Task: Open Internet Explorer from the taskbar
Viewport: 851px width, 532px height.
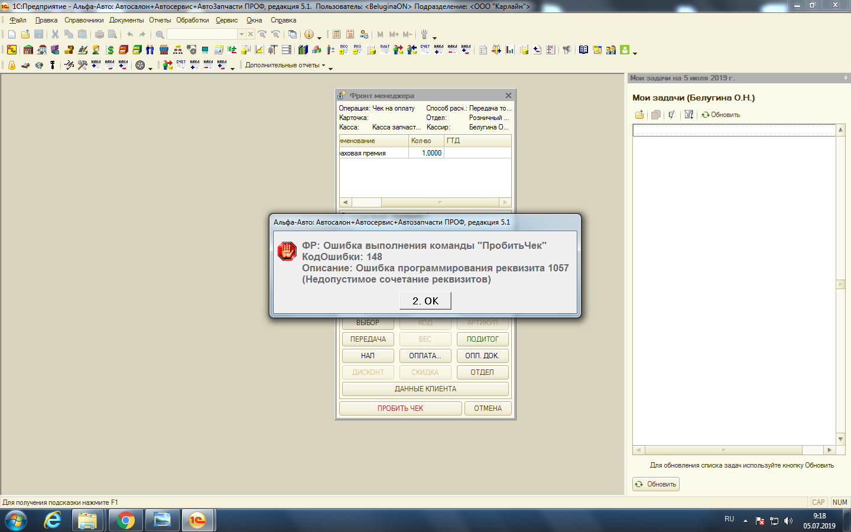Action: point(53,520)
